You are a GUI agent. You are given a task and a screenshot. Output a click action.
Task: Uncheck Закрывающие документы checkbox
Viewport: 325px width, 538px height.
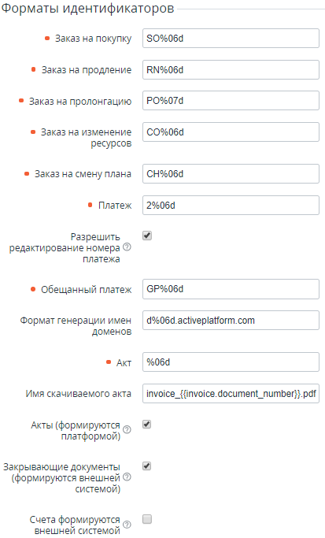point(147,466)
